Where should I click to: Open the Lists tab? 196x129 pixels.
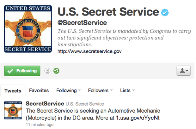click(125, 91)
